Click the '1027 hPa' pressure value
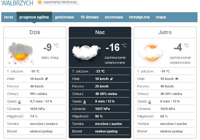Viewport: 200px width, 140px height. coord(102,109)
